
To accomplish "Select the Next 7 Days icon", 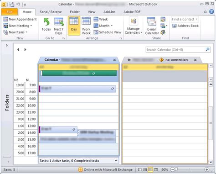I will click(59, 22).
